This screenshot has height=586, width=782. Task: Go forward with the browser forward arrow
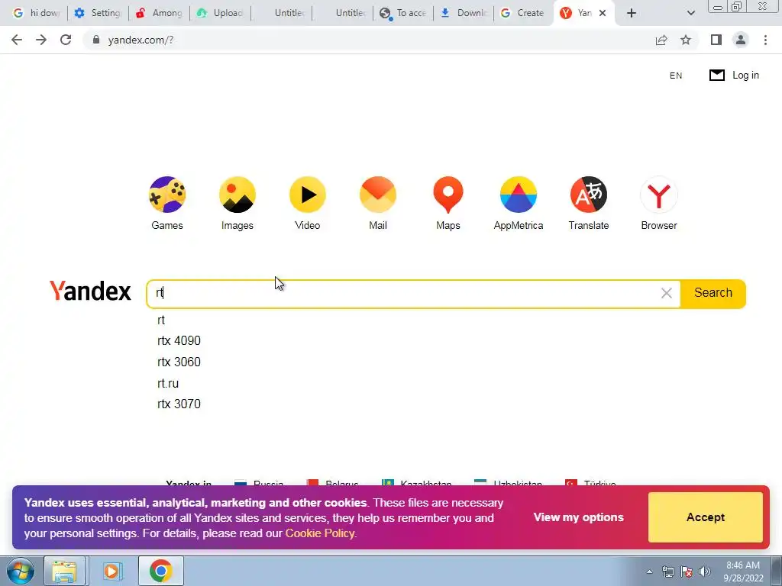coord(41,40)
